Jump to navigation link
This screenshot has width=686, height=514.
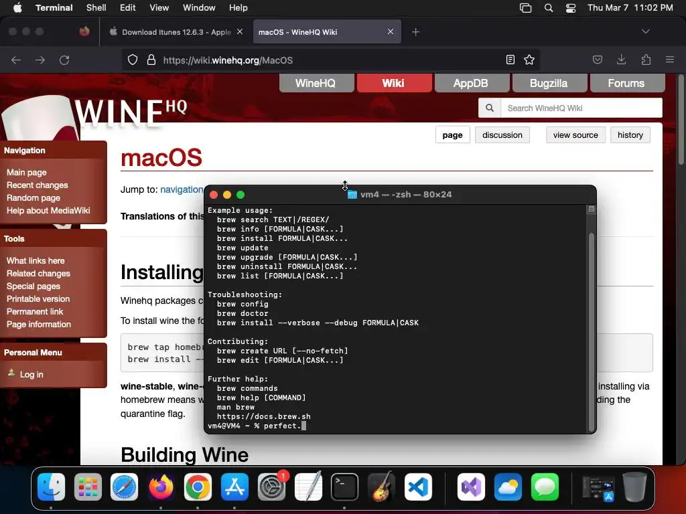(x=182, y=189)
